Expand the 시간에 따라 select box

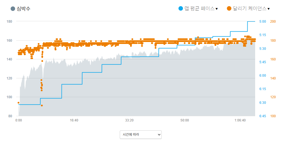pos(140,135)
